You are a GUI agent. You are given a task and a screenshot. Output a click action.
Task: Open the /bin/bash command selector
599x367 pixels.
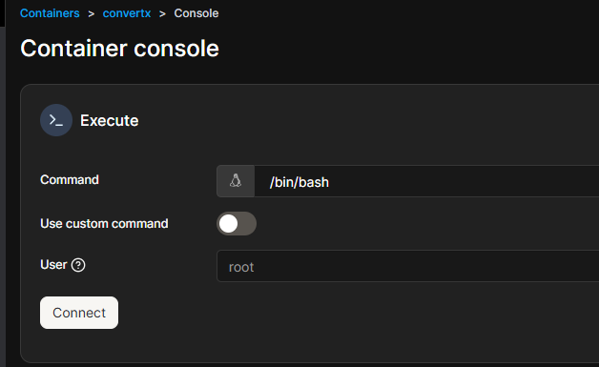coord(426,181)
